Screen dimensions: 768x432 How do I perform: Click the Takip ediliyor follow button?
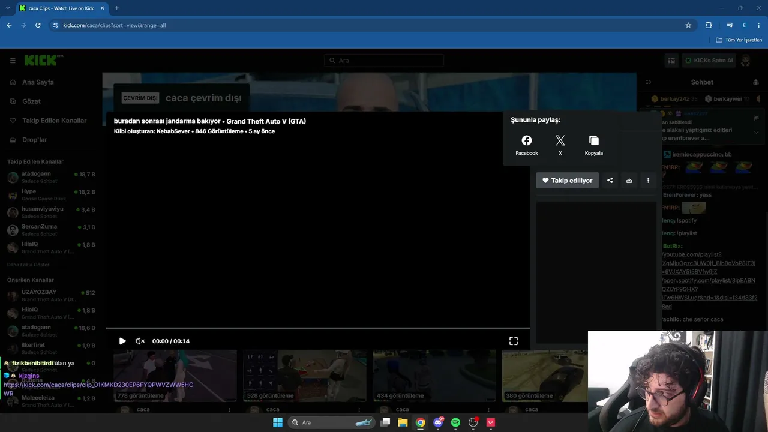[x=567, y=180]
